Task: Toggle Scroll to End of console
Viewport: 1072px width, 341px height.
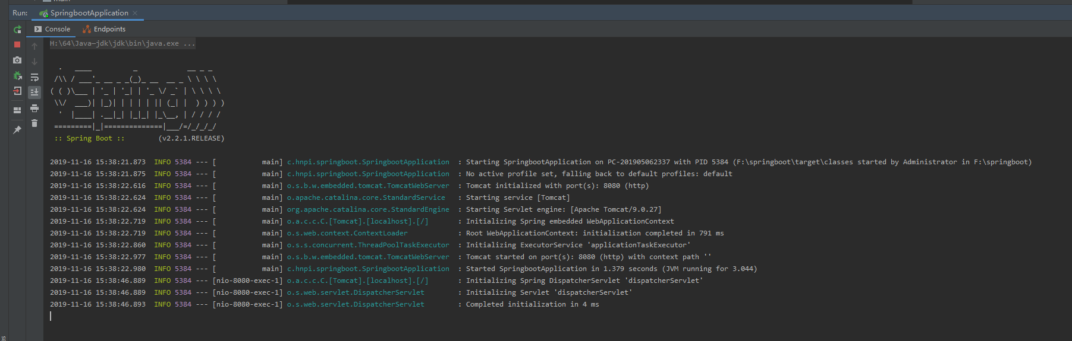Action: [34, 92]
